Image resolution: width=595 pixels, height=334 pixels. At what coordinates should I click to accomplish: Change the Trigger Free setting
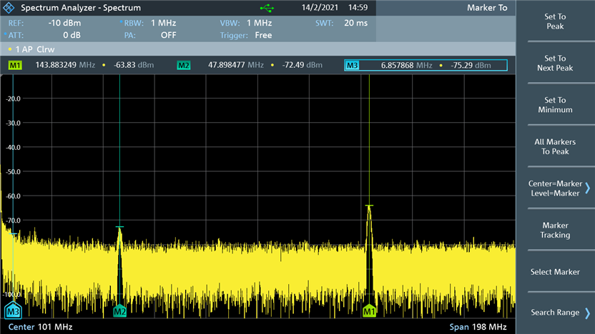click(x=262, y=35)
